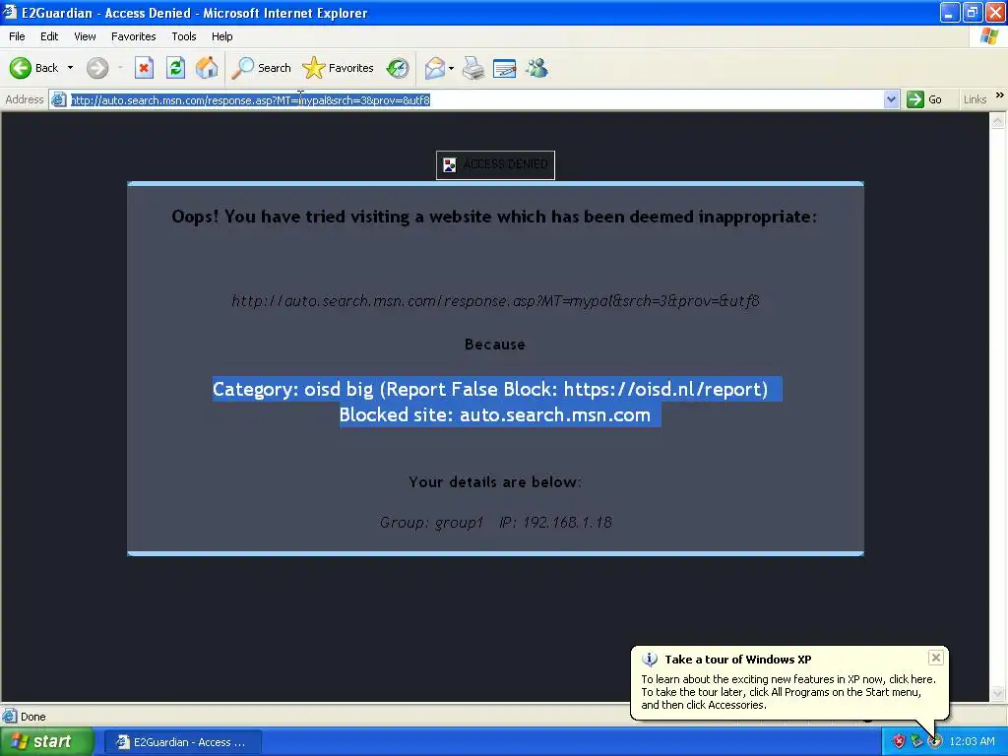Click the Windows XP tour tray icon
Image resolution: width=1008 pixels, height=756 pixels.
point(934,742)
